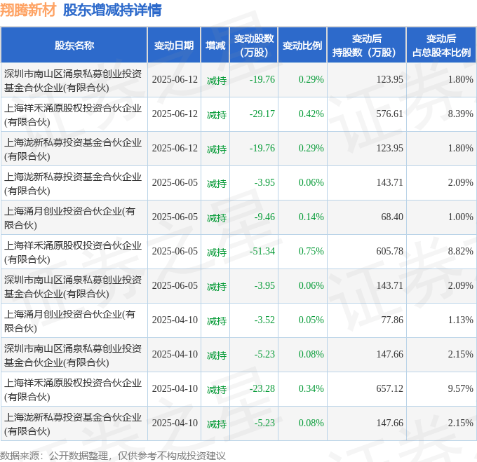Viewport: 477px width, 462px height.
Task: Click the 数据来源 footer note
Action: pyautogui.click(x=112, y=456)
